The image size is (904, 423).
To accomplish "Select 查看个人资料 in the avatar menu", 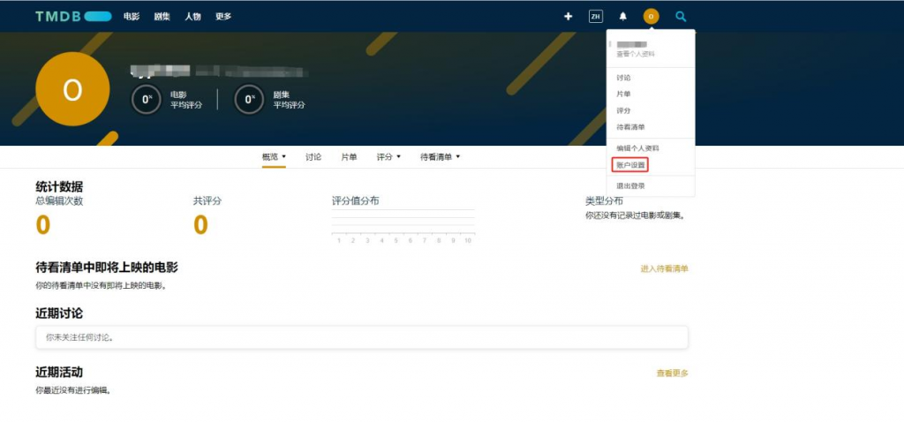I will click(636, 54).
